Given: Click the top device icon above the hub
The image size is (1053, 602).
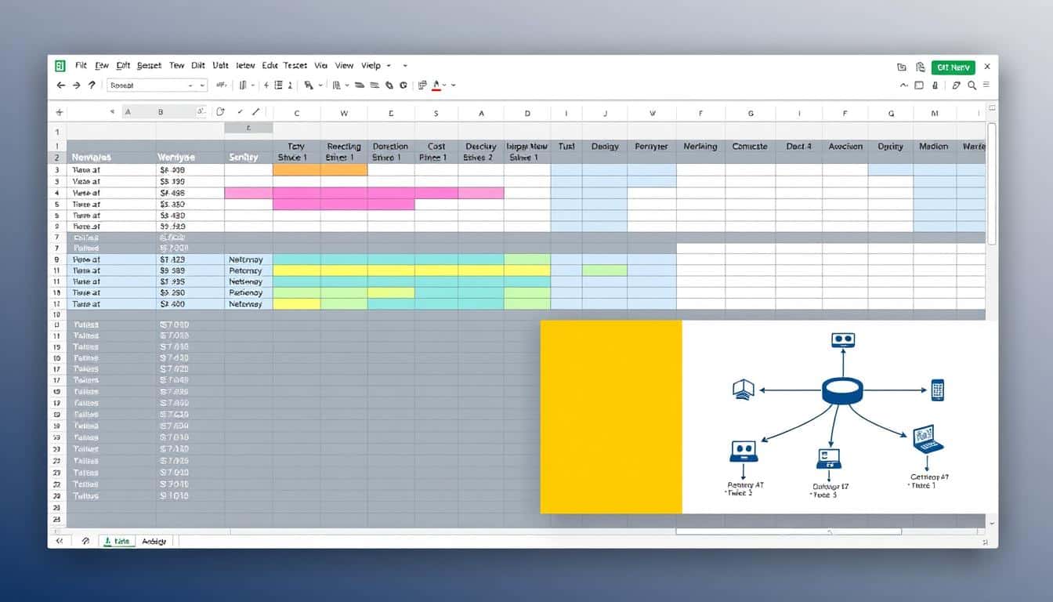Looking at the screenshot, I should click(x=843, y=340).
